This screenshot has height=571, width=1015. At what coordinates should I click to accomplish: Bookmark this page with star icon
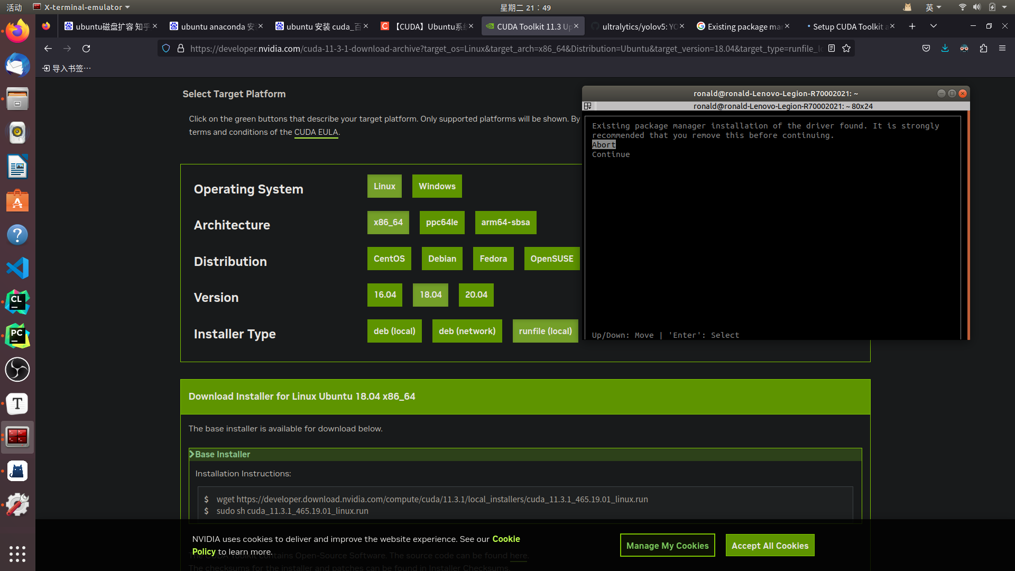tap(846, 49)
